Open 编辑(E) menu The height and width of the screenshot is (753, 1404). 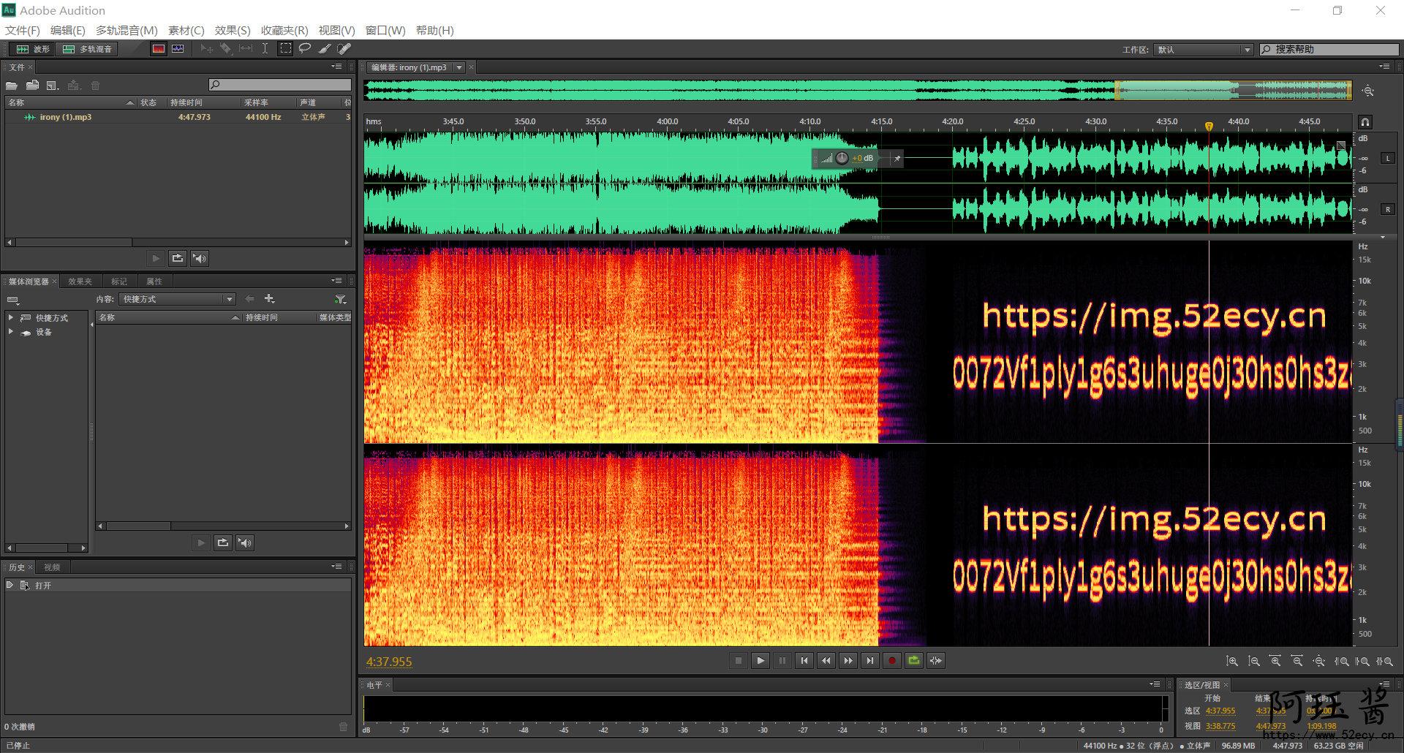[x=67, y=30]
